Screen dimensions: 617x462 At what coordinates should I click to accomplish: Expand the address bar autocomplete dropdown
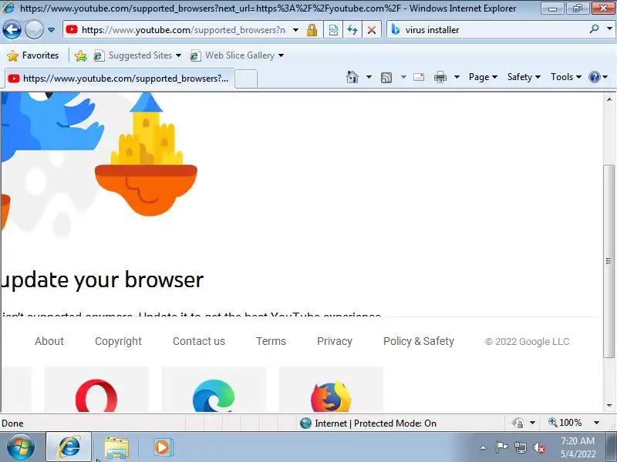[x=296, y=30]
